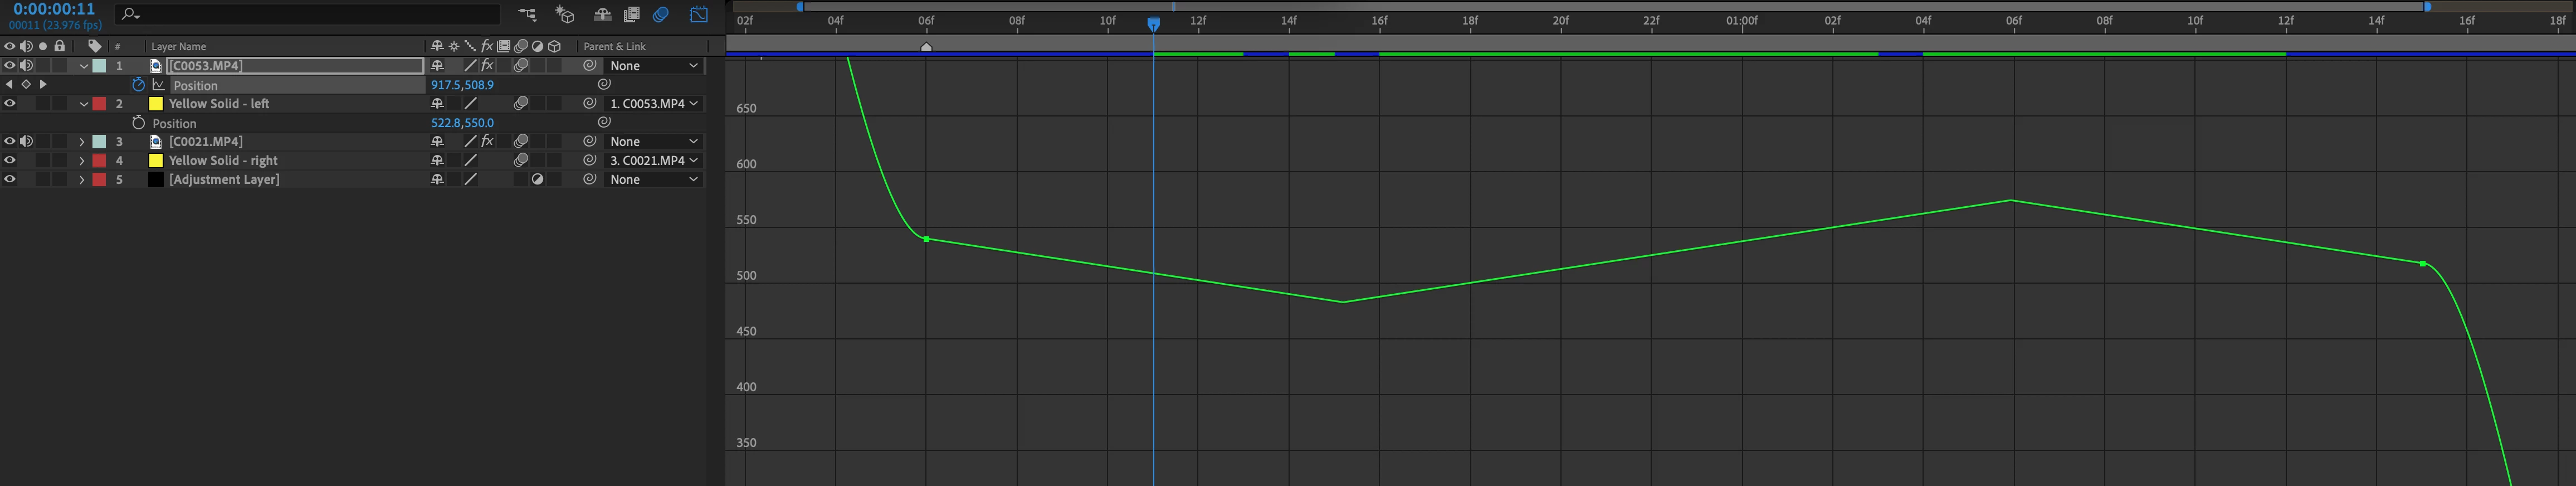
Task: Open parent dropdown for Adjustment Layer
Action: pos(653,179)
